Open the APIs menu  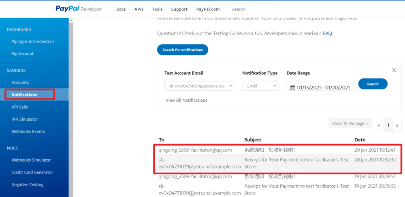click(139, 9)
